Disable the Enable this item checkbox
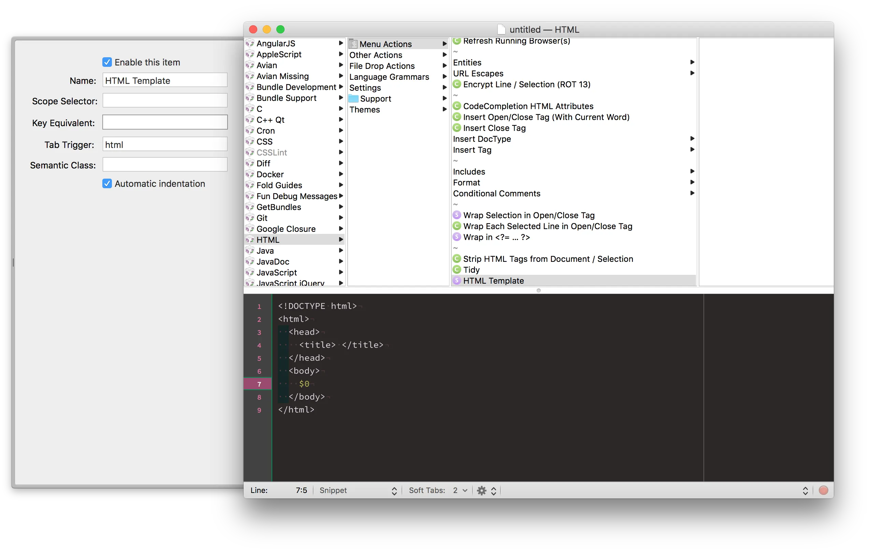Viewport: 872px width, 553px height. coord(107,62)
